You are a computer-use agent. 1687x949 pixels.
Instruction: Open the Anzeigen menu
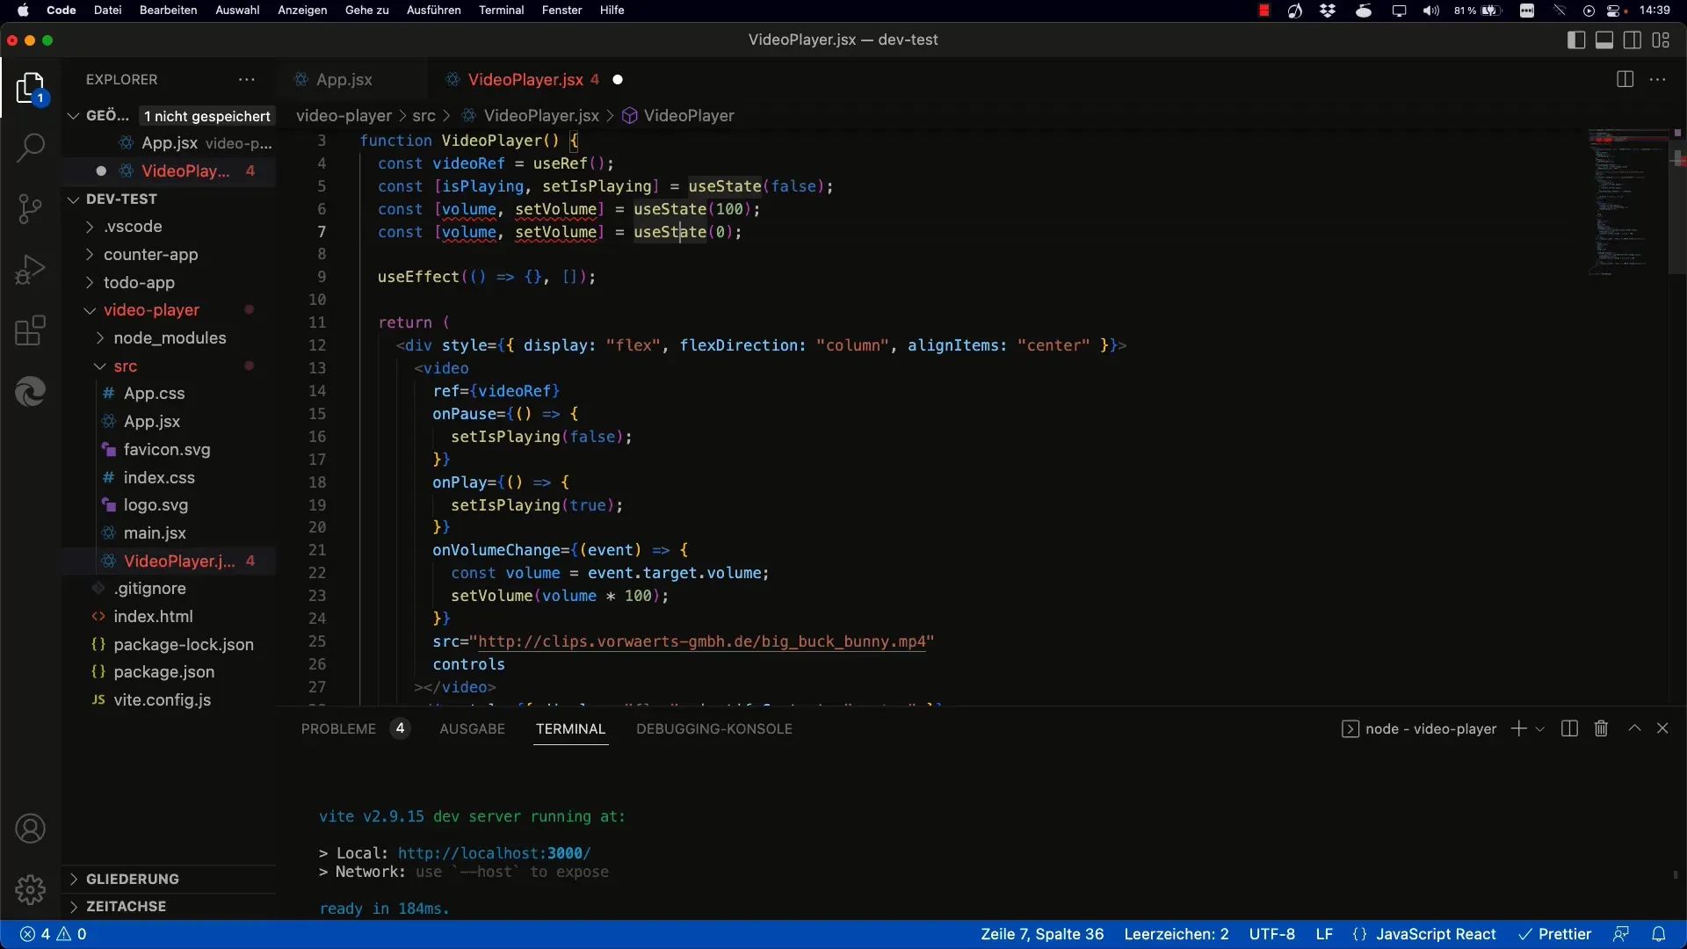click(x=302, y=11)
